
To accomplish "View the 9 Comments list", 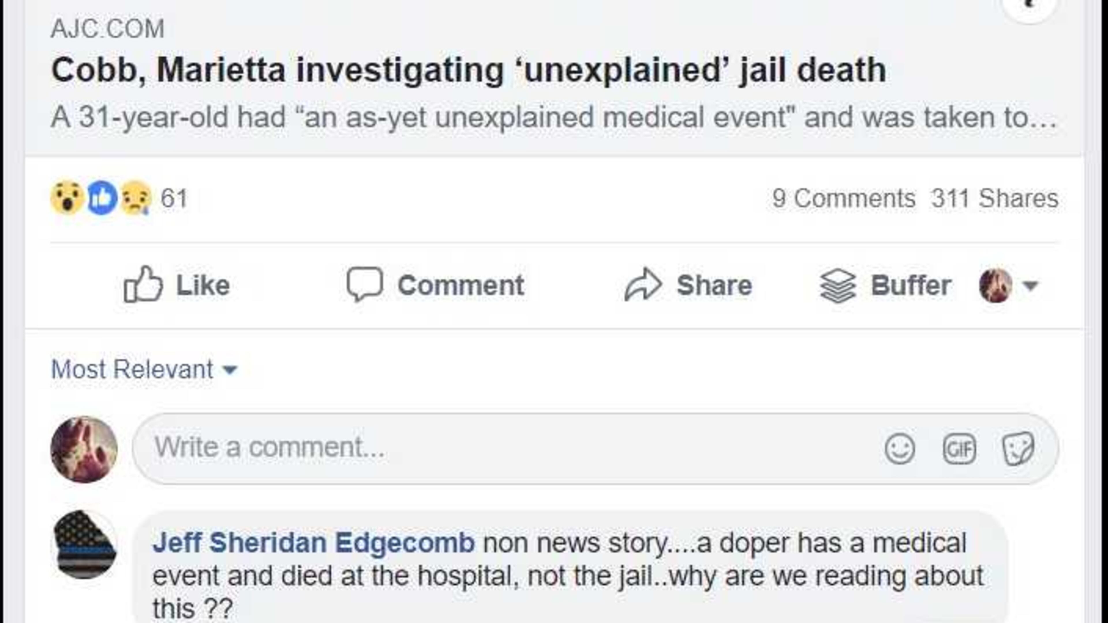I will [843, 199].
